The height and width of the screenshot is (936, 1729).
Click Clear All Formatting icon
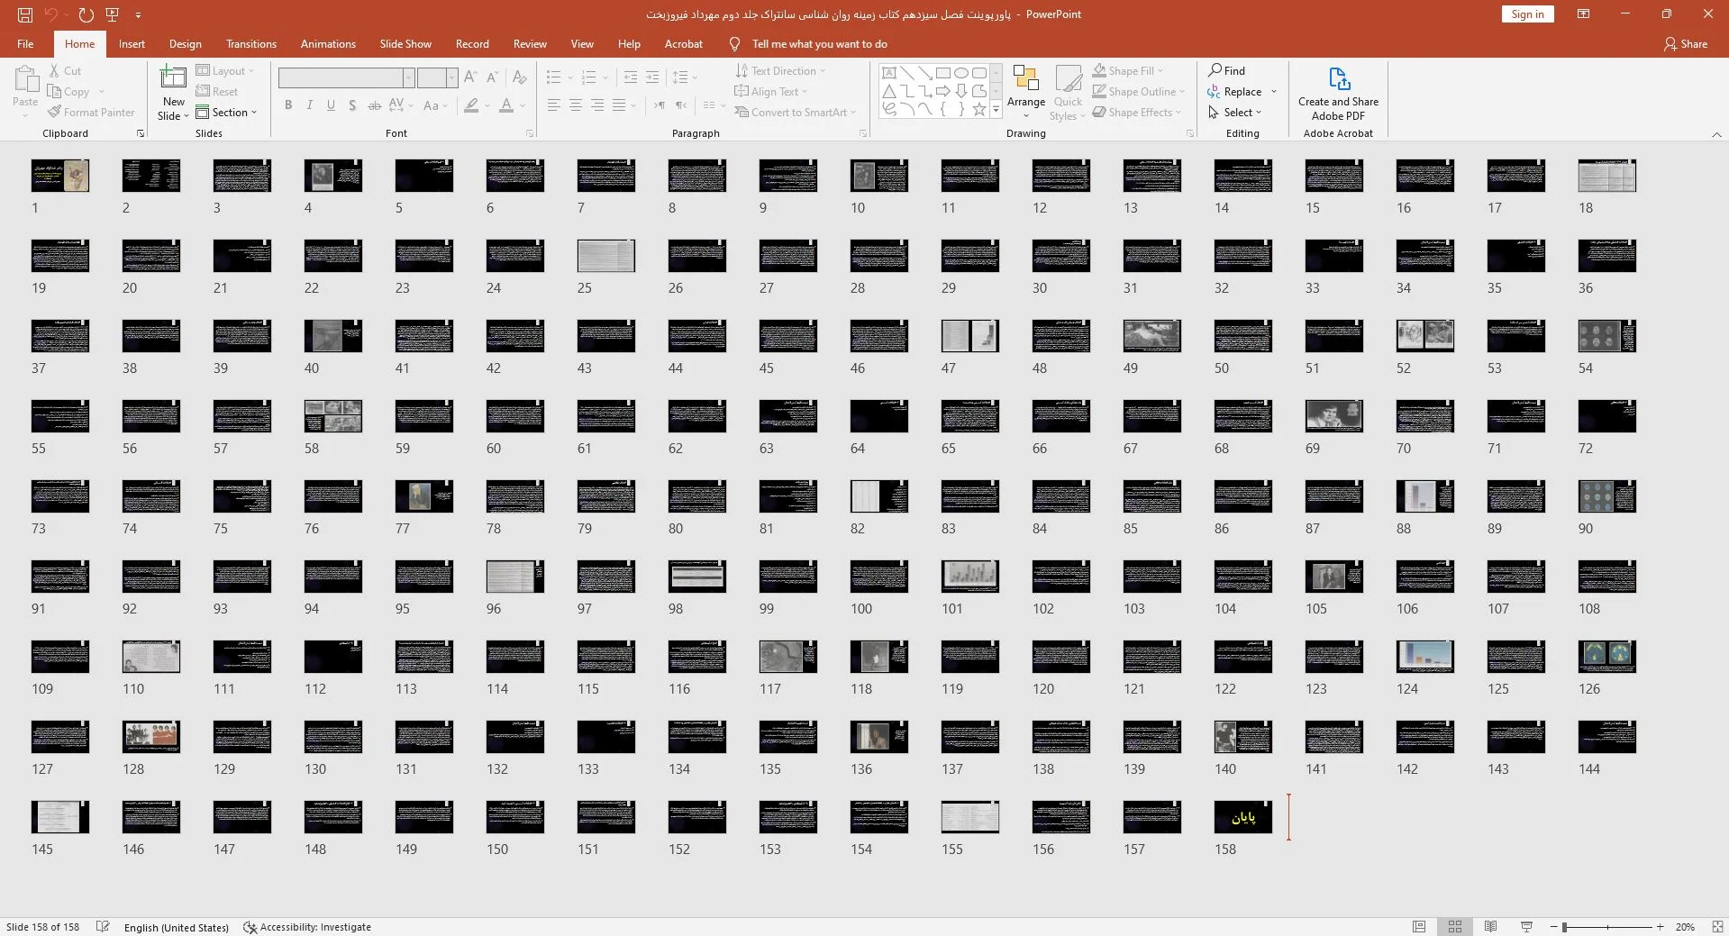pyautogui.click(x=518, y=78)
